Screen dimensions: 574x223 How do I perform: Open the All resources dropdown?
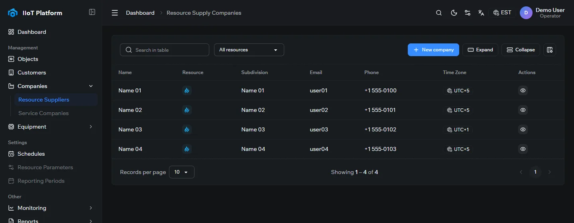pyautogui.click(x=249, y=50)
